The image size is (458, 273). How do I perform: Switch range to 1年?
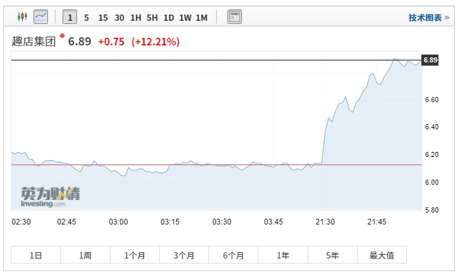(x=283, y=255)
